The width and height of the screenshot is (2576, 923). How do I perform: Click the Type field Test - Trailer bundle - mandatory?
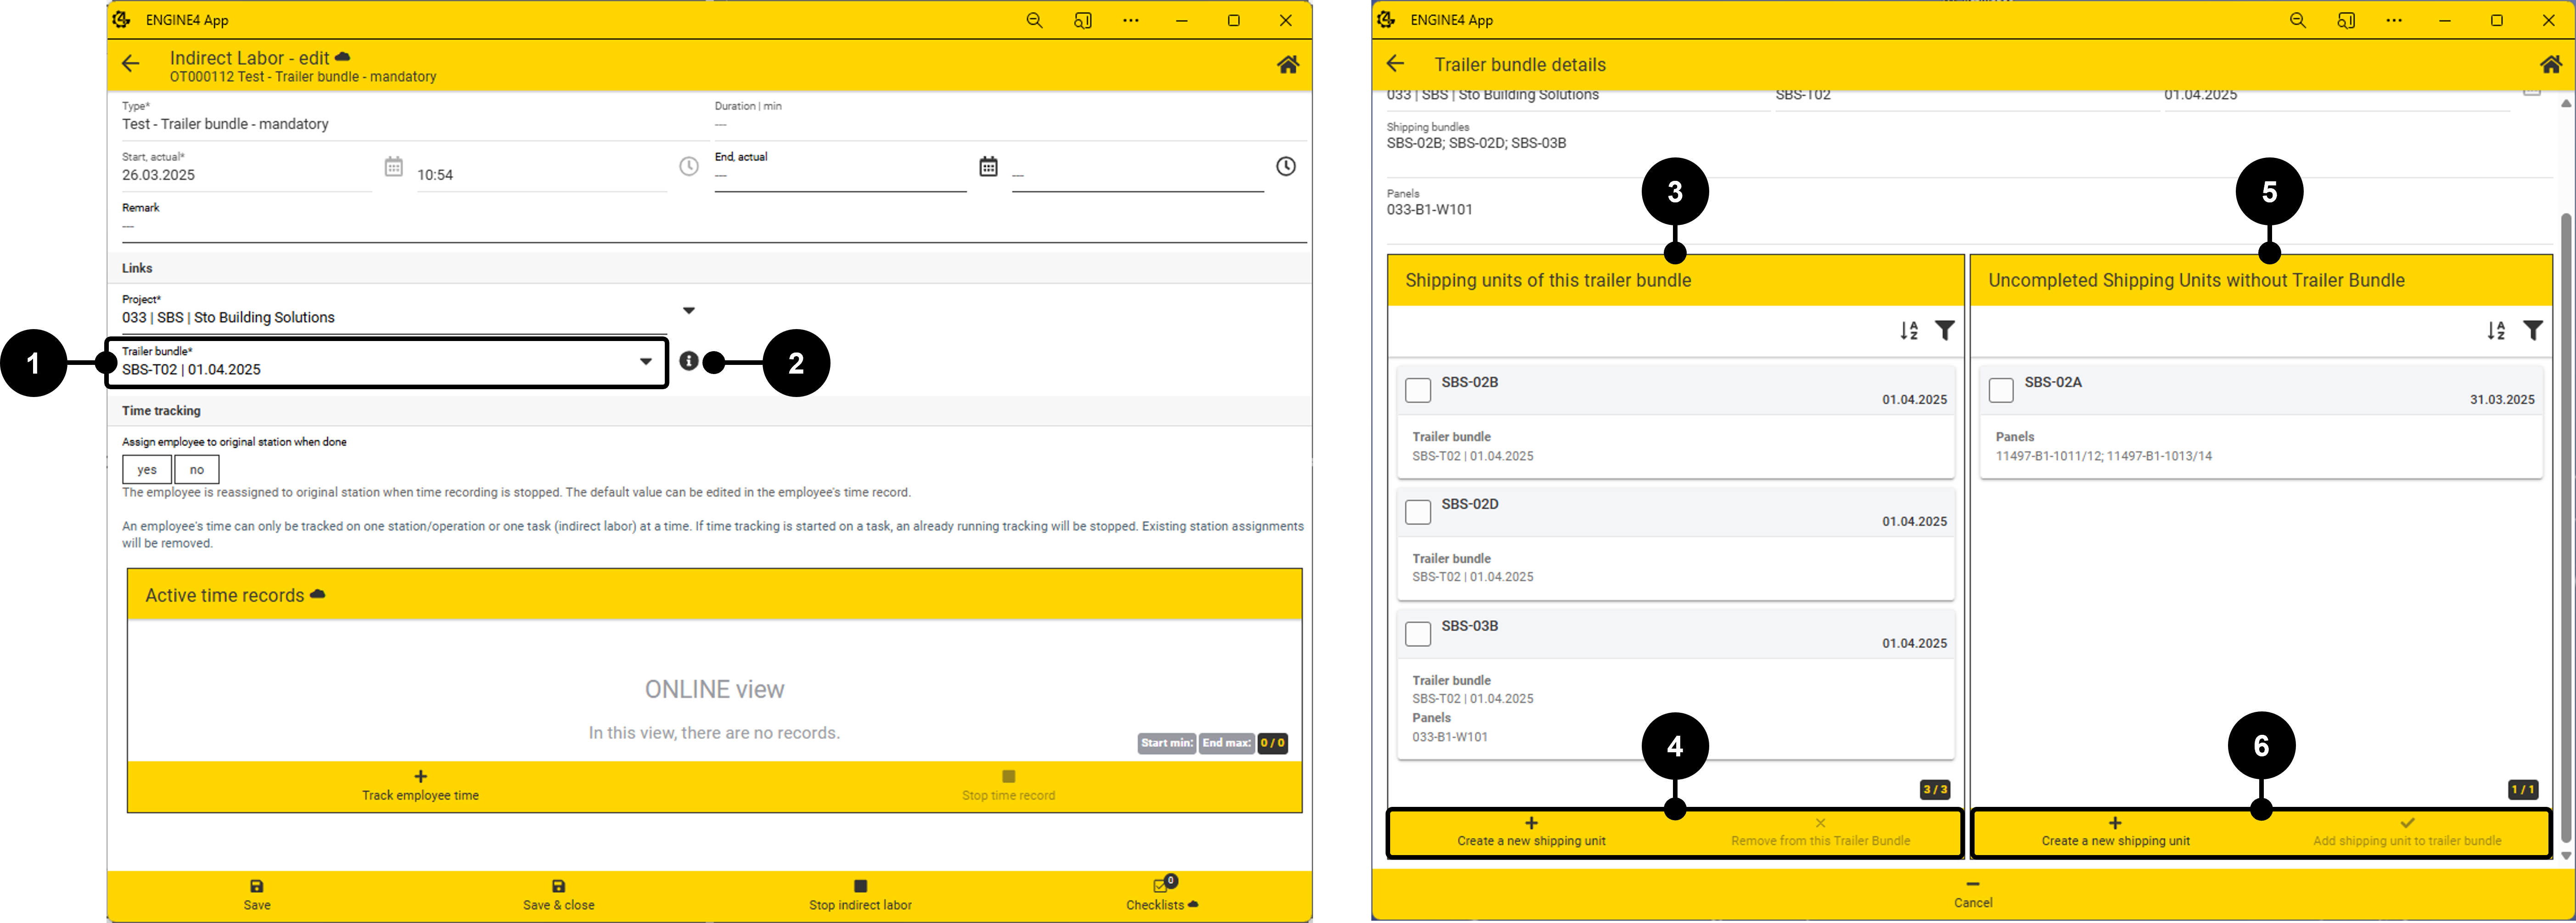pyautogui.click(x=414, y=124)
